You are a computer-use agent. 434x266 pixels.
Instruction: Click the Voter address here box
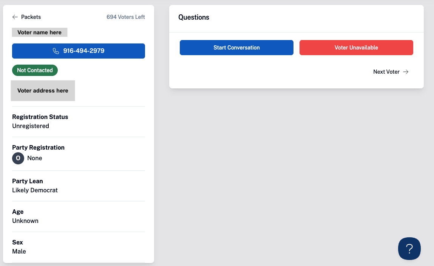click(x=43, y=91)
